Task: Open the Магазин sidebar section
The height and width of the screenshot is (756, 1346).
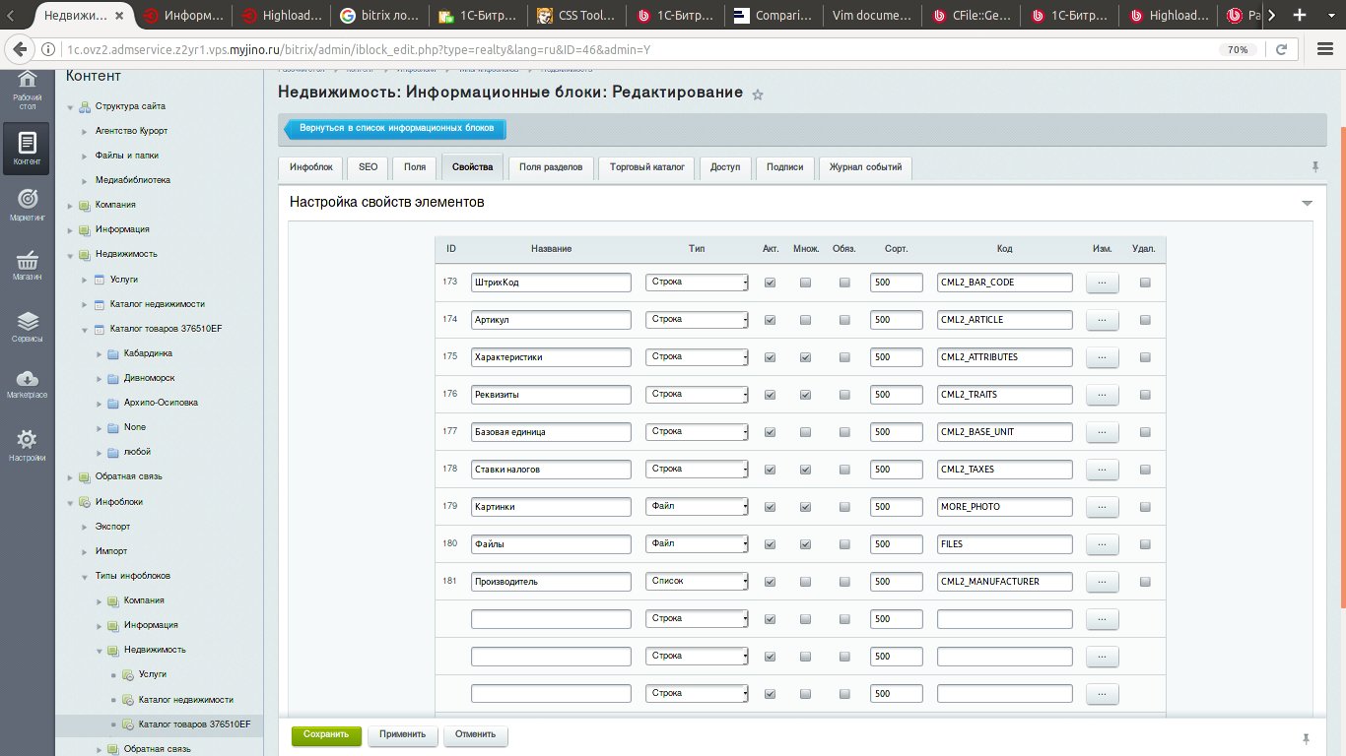Action: [x=28, y=266]
